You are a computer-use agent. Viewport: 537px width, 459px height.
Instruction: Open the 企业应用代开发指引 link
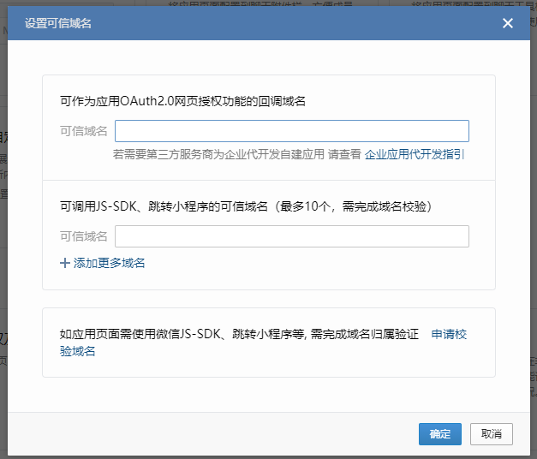tap(415, 155)
